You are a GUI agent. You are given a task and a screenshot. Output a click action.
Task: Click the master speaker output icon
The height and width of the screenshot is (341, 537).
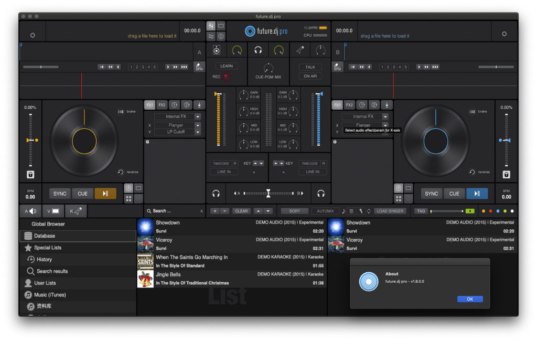tap(217, 50)
